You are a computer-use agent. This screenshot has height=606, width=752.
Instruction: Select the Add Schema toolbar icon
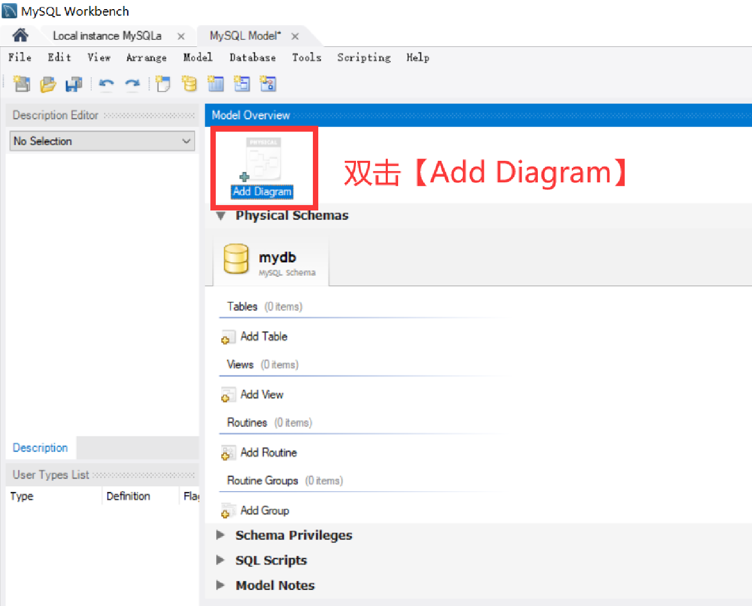(x=189, y=84)
